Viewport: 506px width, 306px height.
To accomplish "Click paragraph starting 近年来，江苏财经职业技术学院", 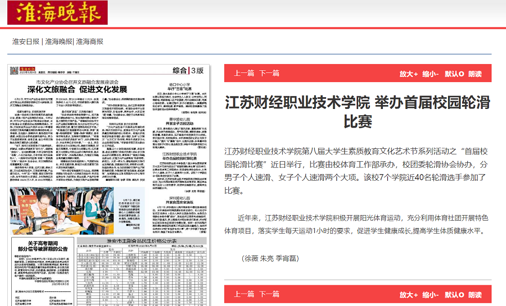I will (x=356, y=225).
